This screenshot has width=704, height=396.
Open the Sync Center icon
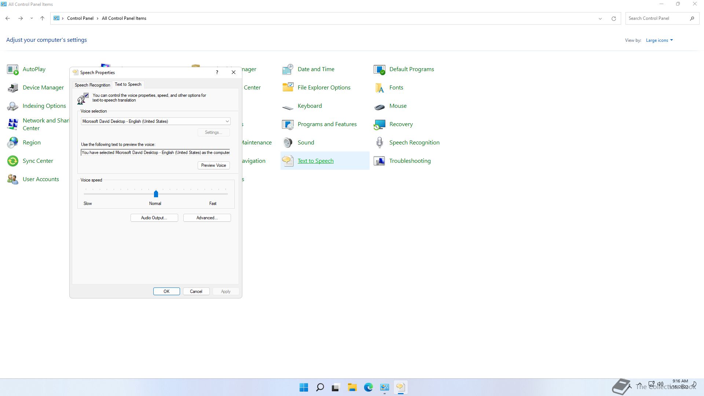pos(13,161)
